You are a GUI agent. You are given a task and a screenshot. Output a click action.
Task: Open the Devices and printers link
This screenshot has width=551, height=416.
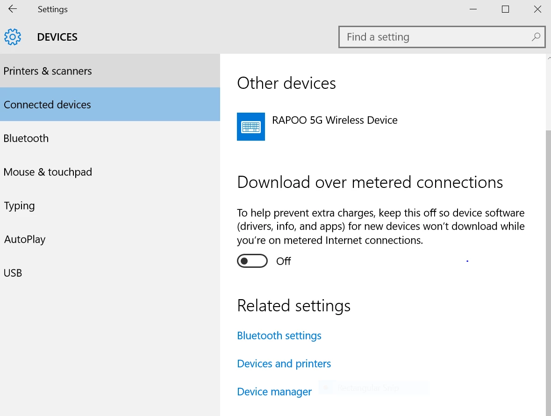[x=284, y=364]
